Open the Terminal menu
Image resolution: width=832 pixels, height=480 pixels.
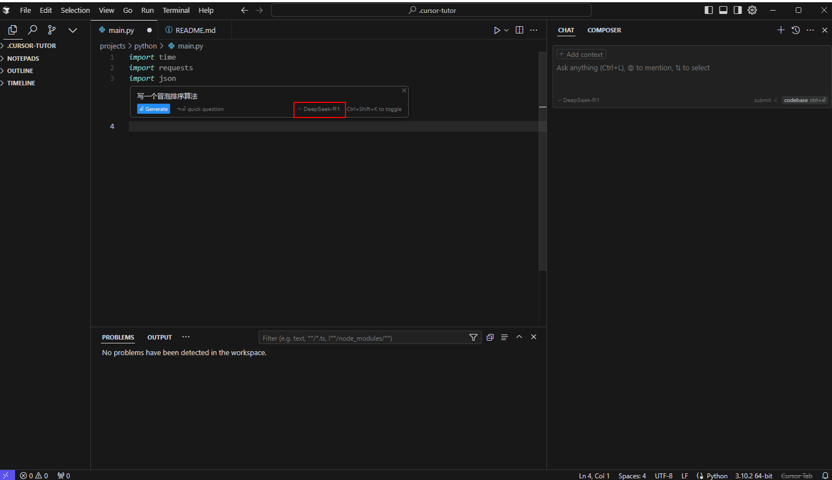[176, 10]
